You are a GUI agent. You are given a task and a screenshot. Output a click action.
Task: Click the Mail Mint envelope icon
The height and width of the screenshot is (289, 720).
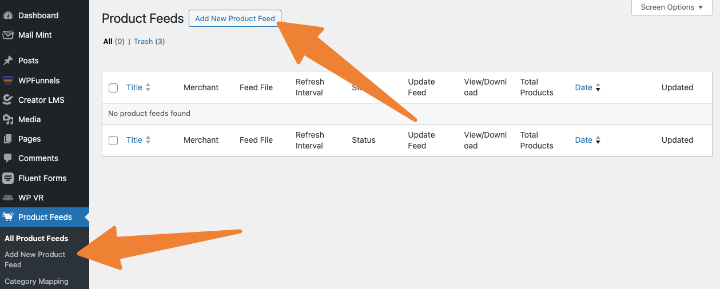tap(8, 35)
